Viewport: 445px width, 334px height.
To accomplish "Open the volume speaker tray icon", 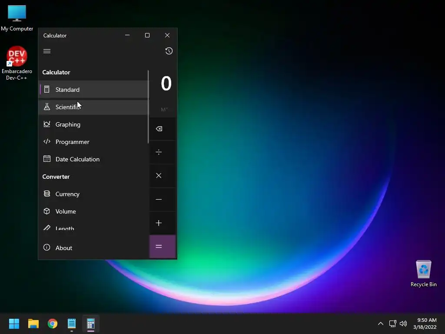I will (403, 324).
